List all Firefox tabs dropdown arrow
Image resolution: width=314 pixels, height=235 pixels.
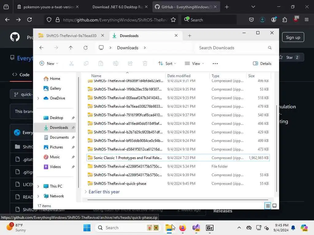[x=253, y=7]
